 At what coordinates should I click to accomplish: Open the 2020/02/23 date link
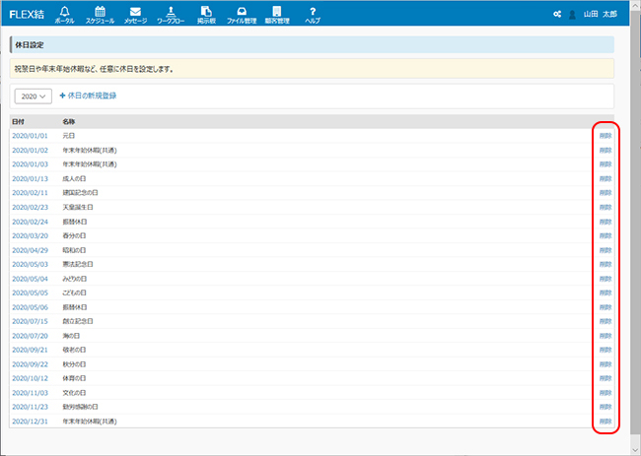tap(30, 208)
